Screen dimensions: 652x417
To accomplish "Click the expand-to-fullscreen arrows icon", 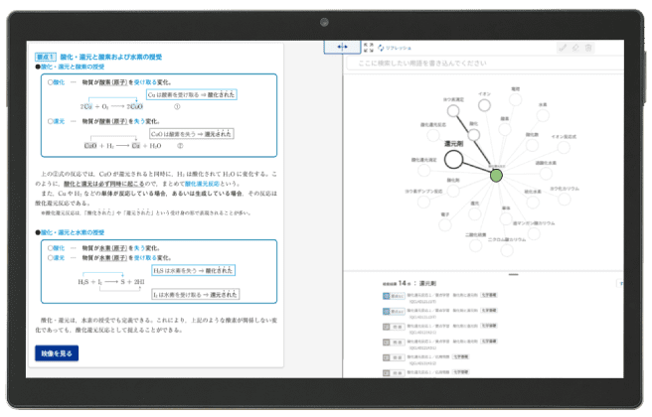I will [x=367, y=47].
